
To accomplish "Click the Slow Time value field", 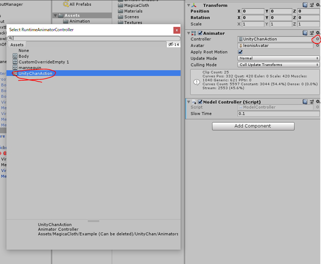I will pos(278,114).
